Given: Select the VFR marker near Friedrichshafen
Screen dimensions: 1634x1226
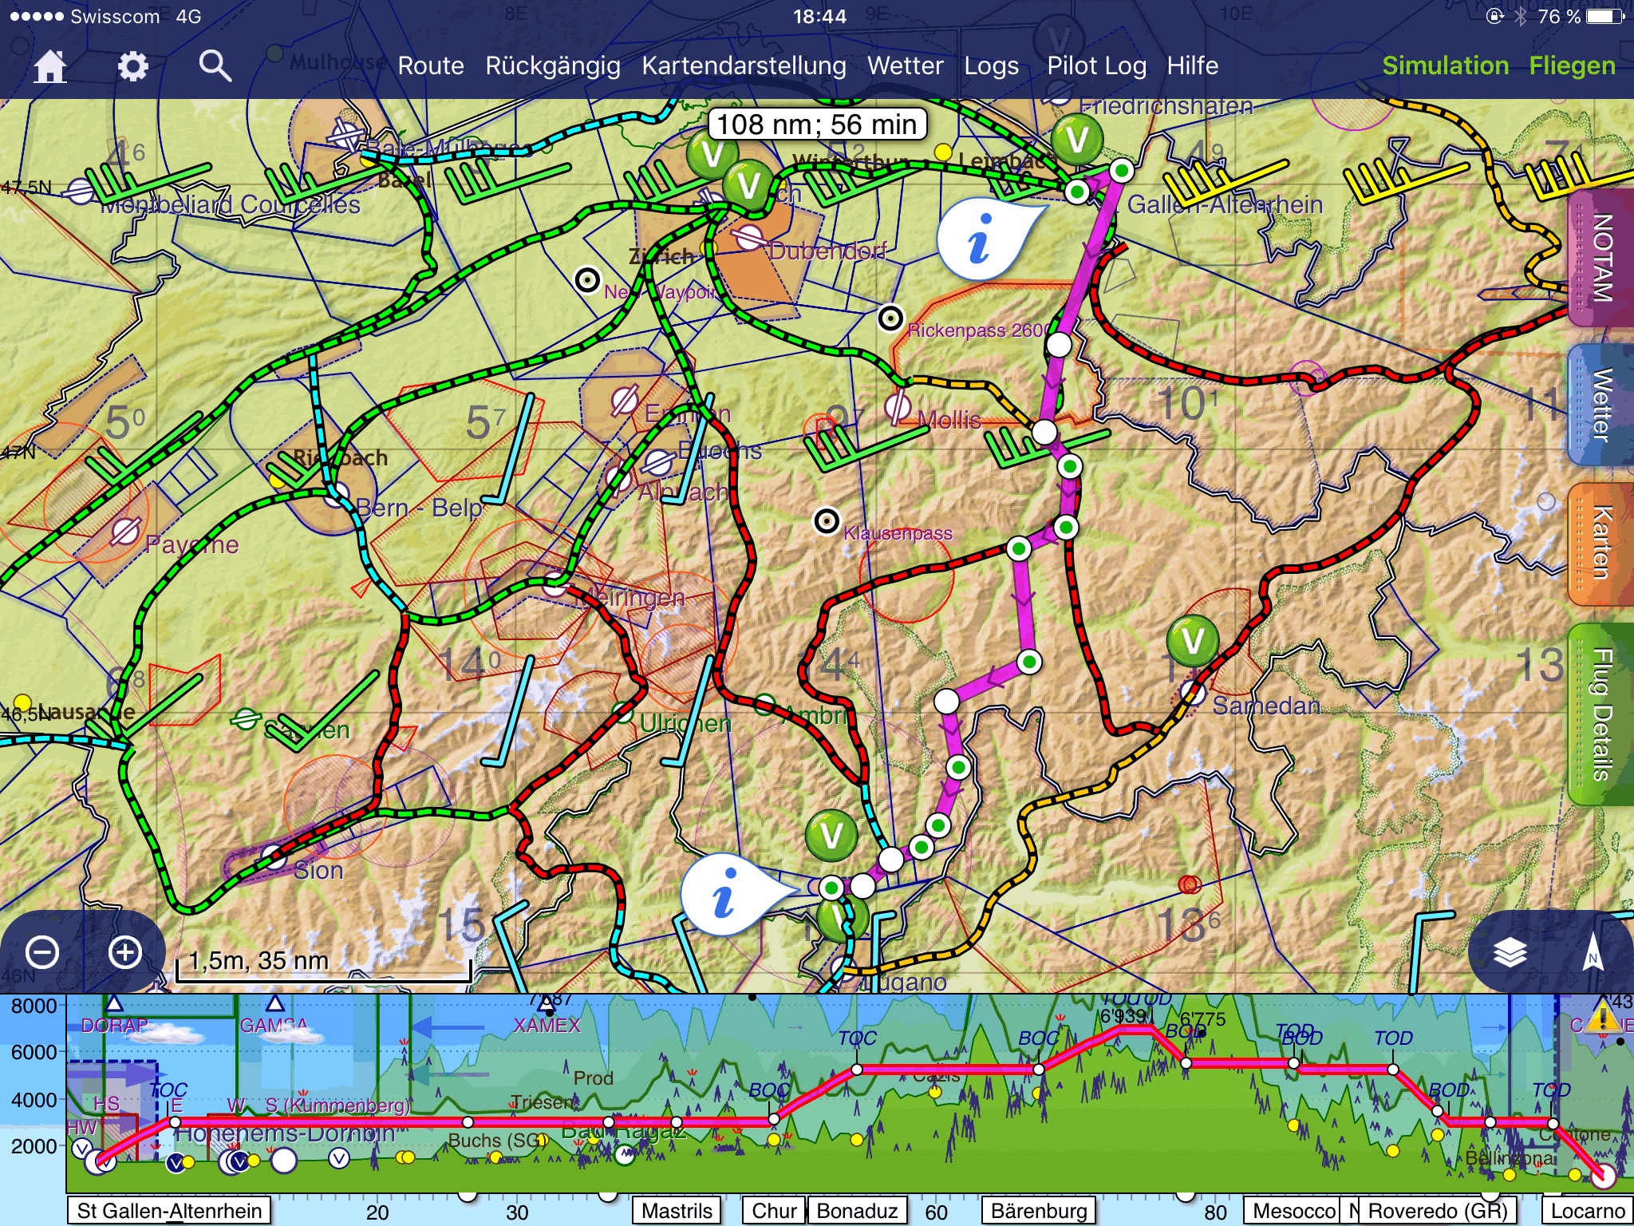Looking at the screenshot, I should point(1077,140).
